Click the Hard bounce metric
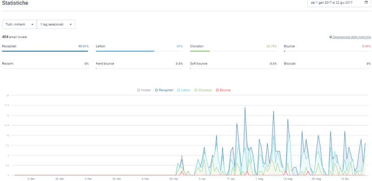This screenshot has height=181, width=372. pyautogui.click(x=139, y=65)
